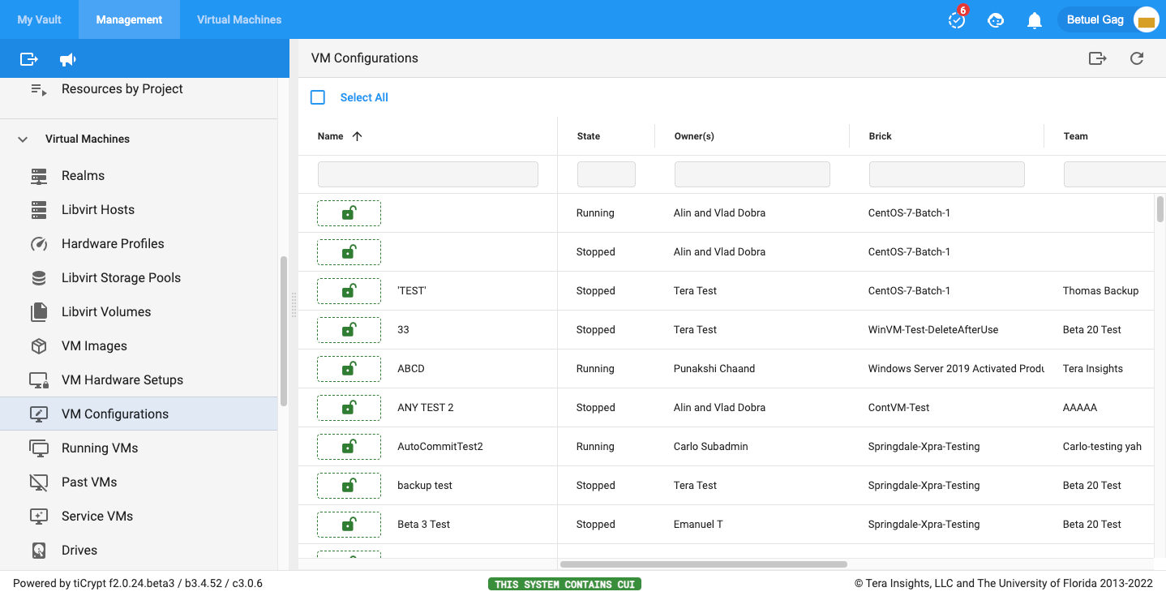Click the support chat icon in top bar
Screen dimensions: 1166x596
(996, 20)
